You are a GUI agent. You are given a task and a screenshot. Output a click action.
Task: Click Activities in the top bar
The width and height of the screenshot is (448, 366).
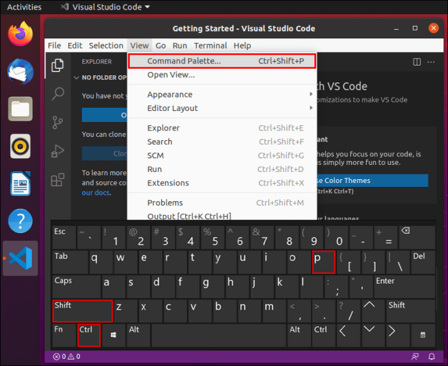point(24,7)
